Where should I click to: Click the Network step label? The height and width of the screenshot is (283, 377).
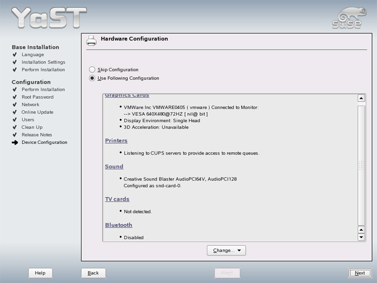pyautogui.click(x=31, y=105)
